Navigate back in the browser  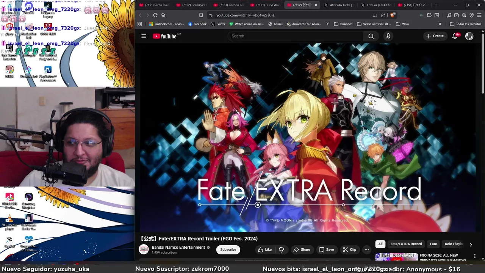click(140, 15)
